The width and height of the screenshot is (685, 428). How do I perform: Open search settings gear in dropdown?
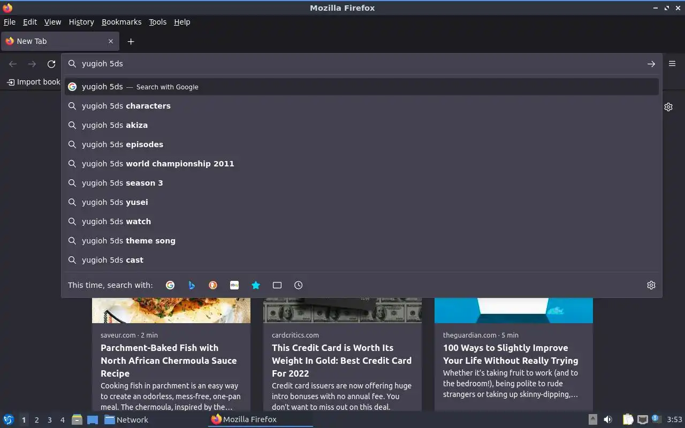(651, 285)
